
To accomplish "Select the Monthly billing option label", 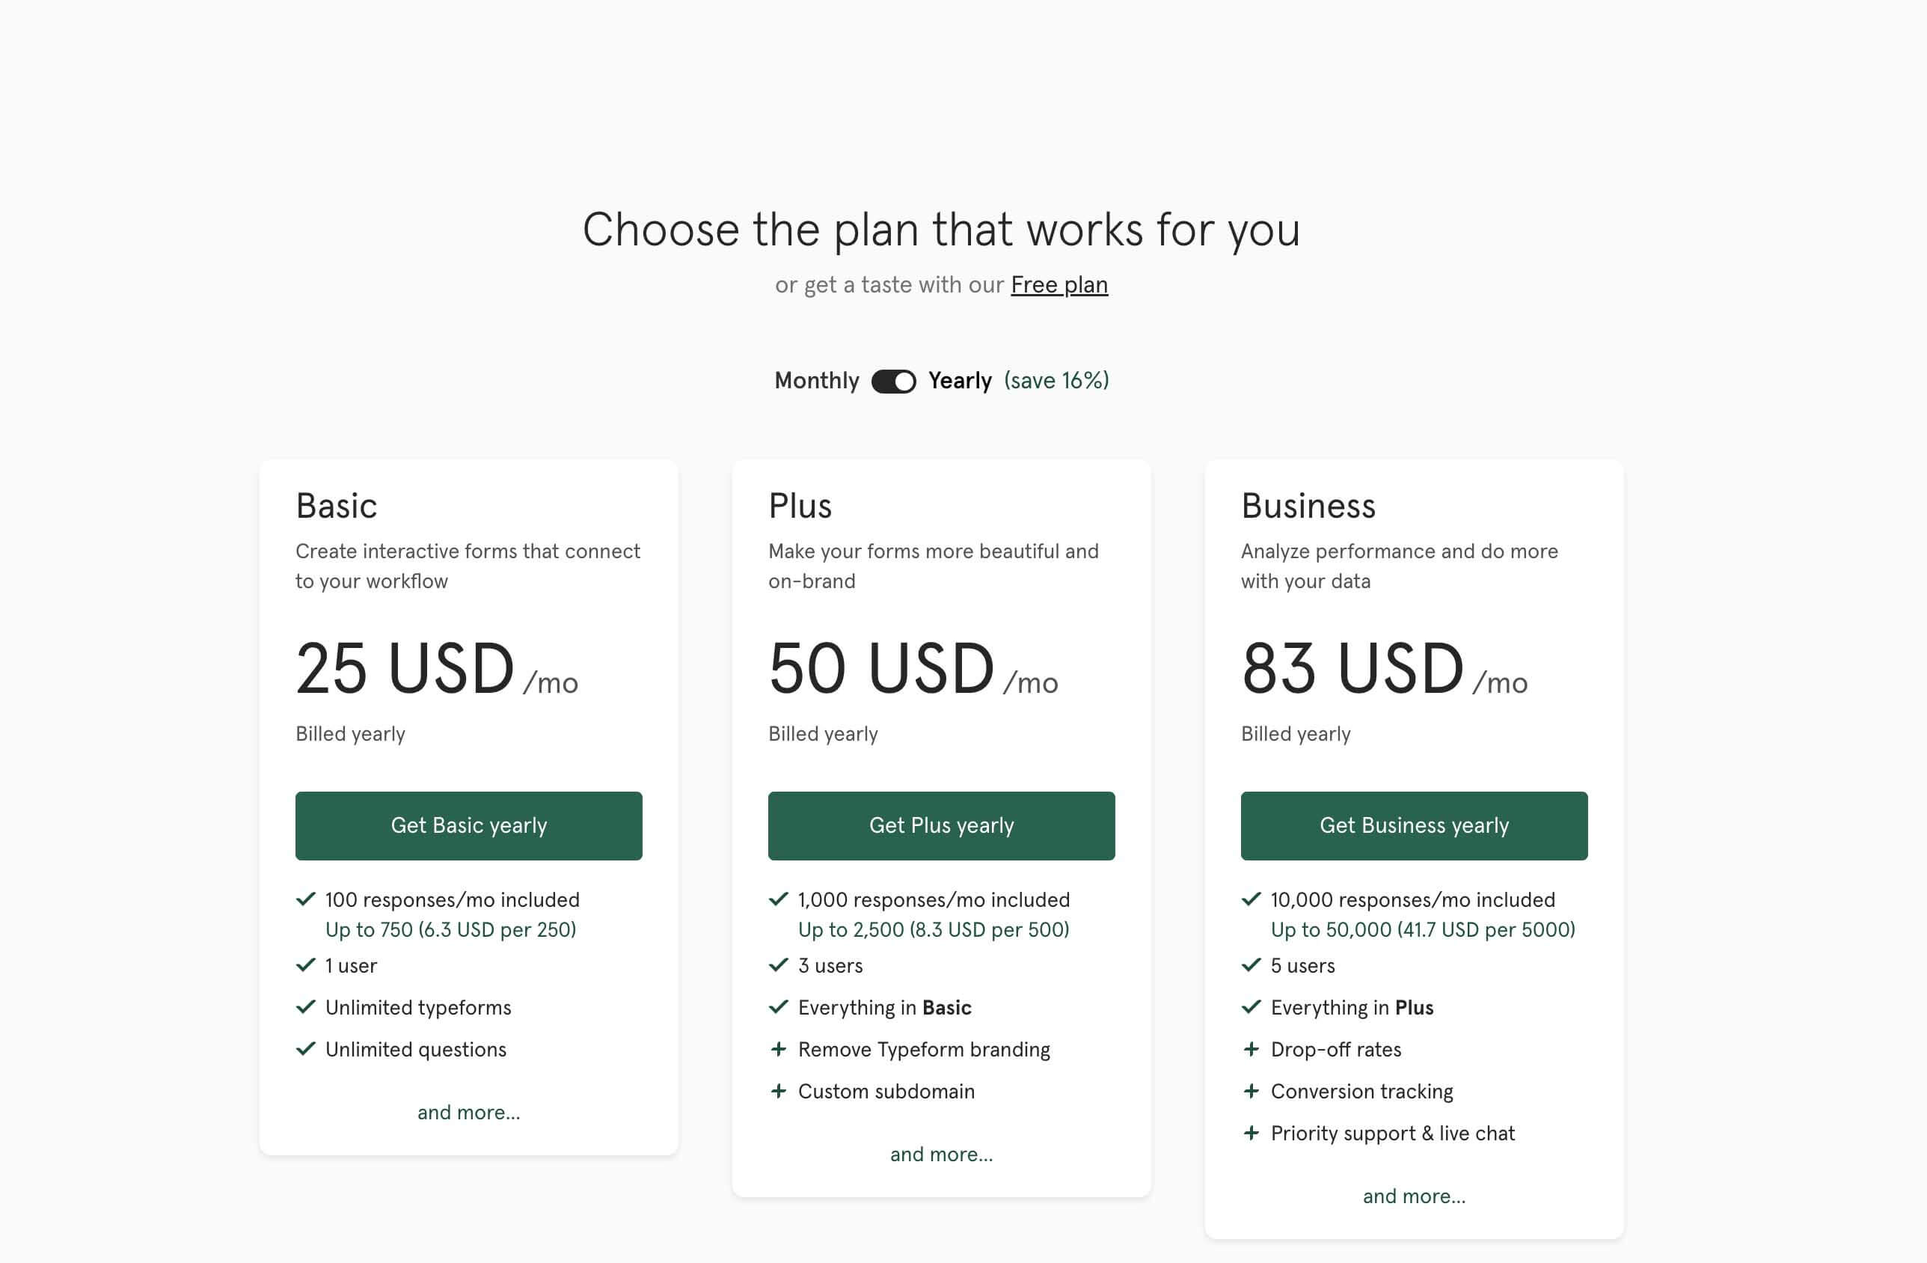I will tap(816, 381).
